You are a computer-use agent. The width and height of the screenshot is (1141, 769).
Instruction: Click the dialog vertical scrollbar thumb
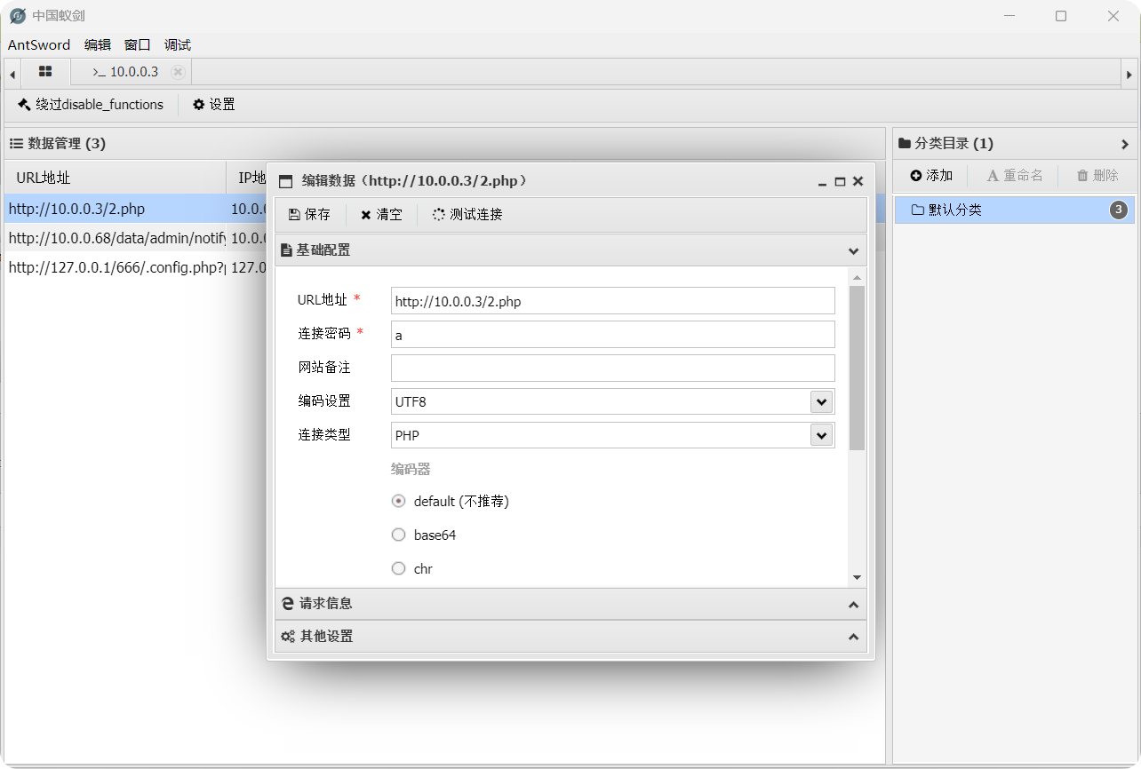coord(857,368)
